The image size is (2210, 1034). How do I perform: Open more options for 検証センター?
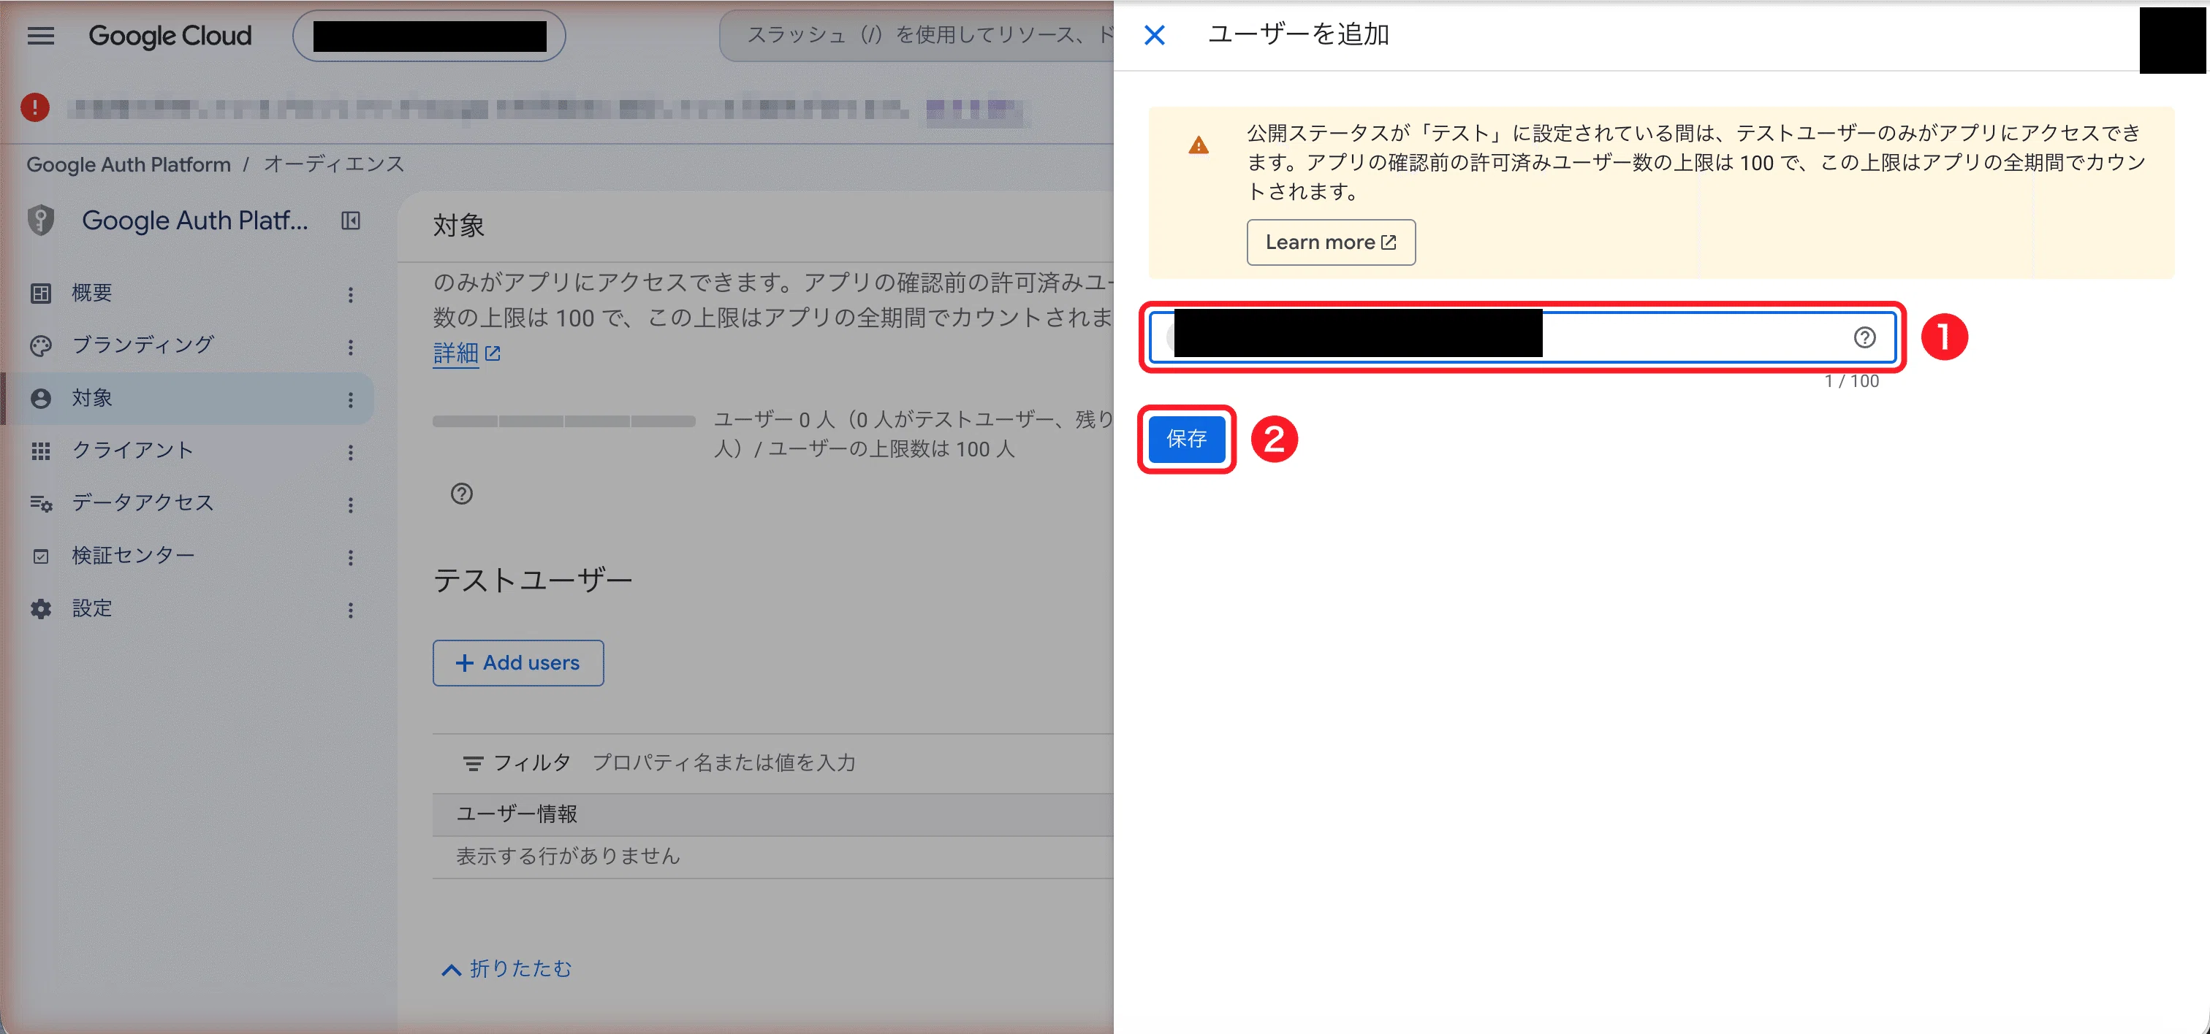pyautogui.click(x=350, y=557)
